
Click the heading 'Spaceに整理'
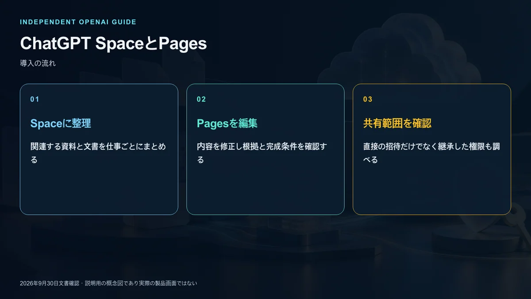click(x=61, y=123)
